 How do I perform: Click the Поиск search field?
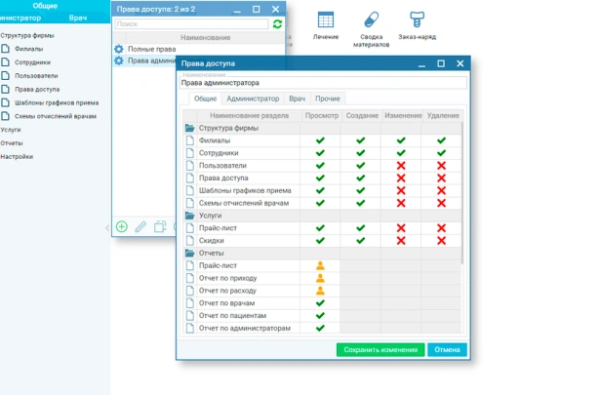pos(190,23)
